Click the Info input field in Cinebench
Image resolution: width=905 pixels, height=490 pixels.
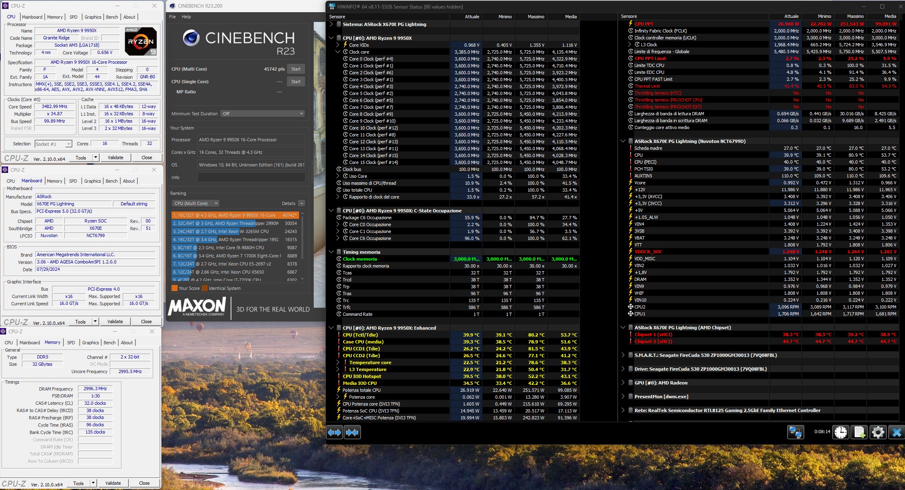tap(251, 177)
